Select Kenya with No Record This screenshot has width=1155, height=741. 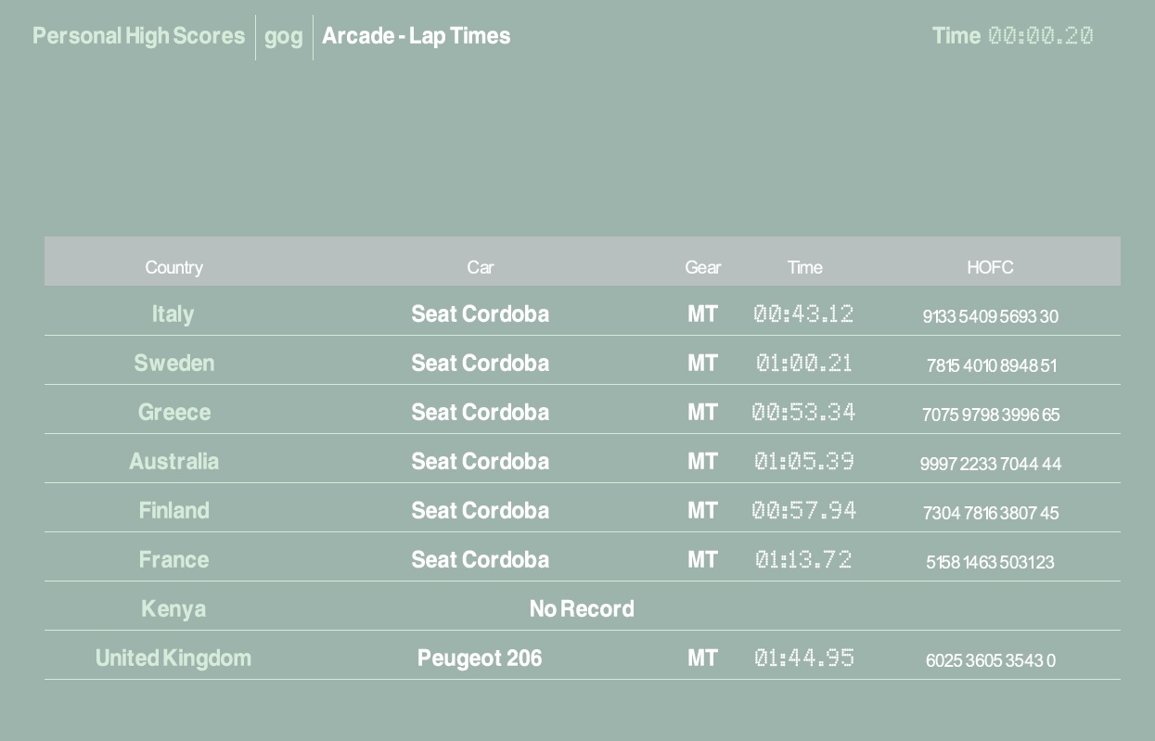pyautogui.click(x=173, y=609)
